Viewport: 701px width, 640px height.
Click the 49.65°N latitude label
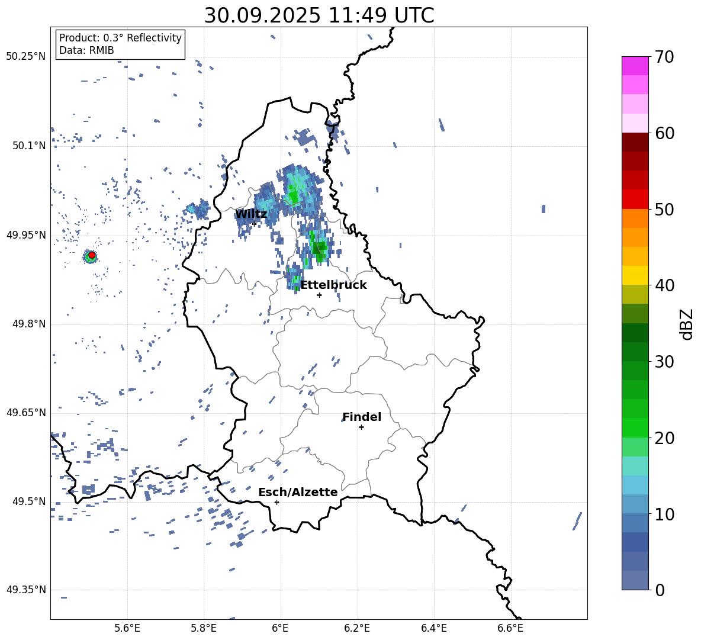(26, 413)
